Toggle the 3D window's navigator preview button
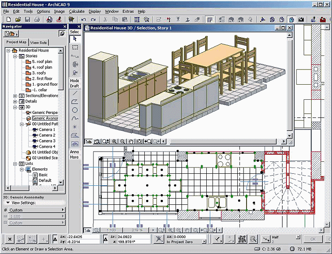Viewport: 332px width, 254px height. [x=89, y=141]
